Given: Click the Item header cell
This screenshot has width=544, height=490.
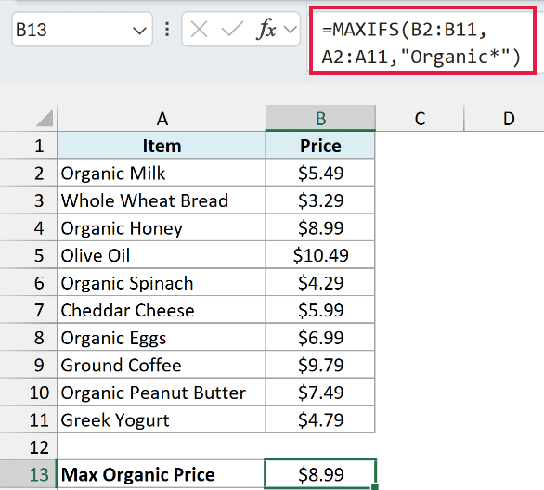Looking at the screenshot, I should (162, 146).
